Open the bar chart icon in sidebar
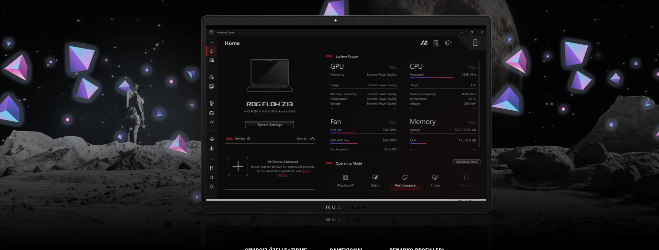The image size is (659, 250). tap(212, 149)
